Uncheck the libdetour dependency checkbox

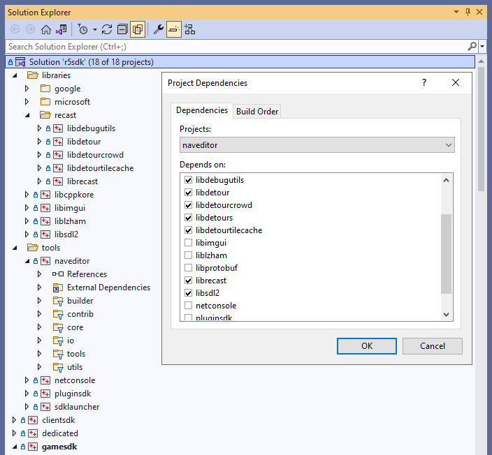click(x=188, y=193)
